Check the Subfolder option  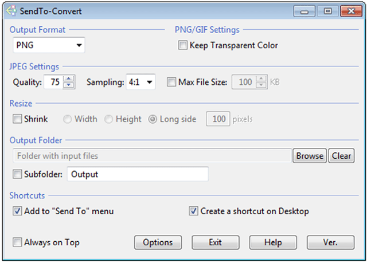click(x=17, y=174)
